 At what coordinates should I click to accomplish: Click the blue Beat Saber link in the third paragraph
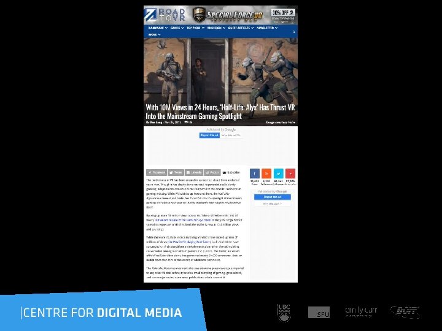189,242
